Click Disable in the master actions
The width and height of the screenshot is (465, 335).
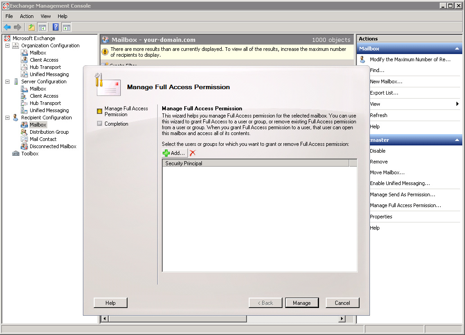(378, 151)
